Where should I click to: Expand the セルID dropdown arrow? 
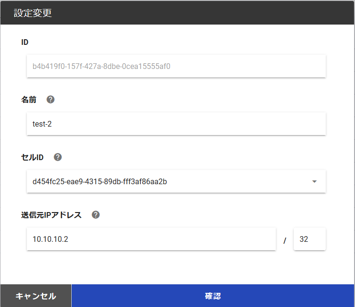click(314, 181)
